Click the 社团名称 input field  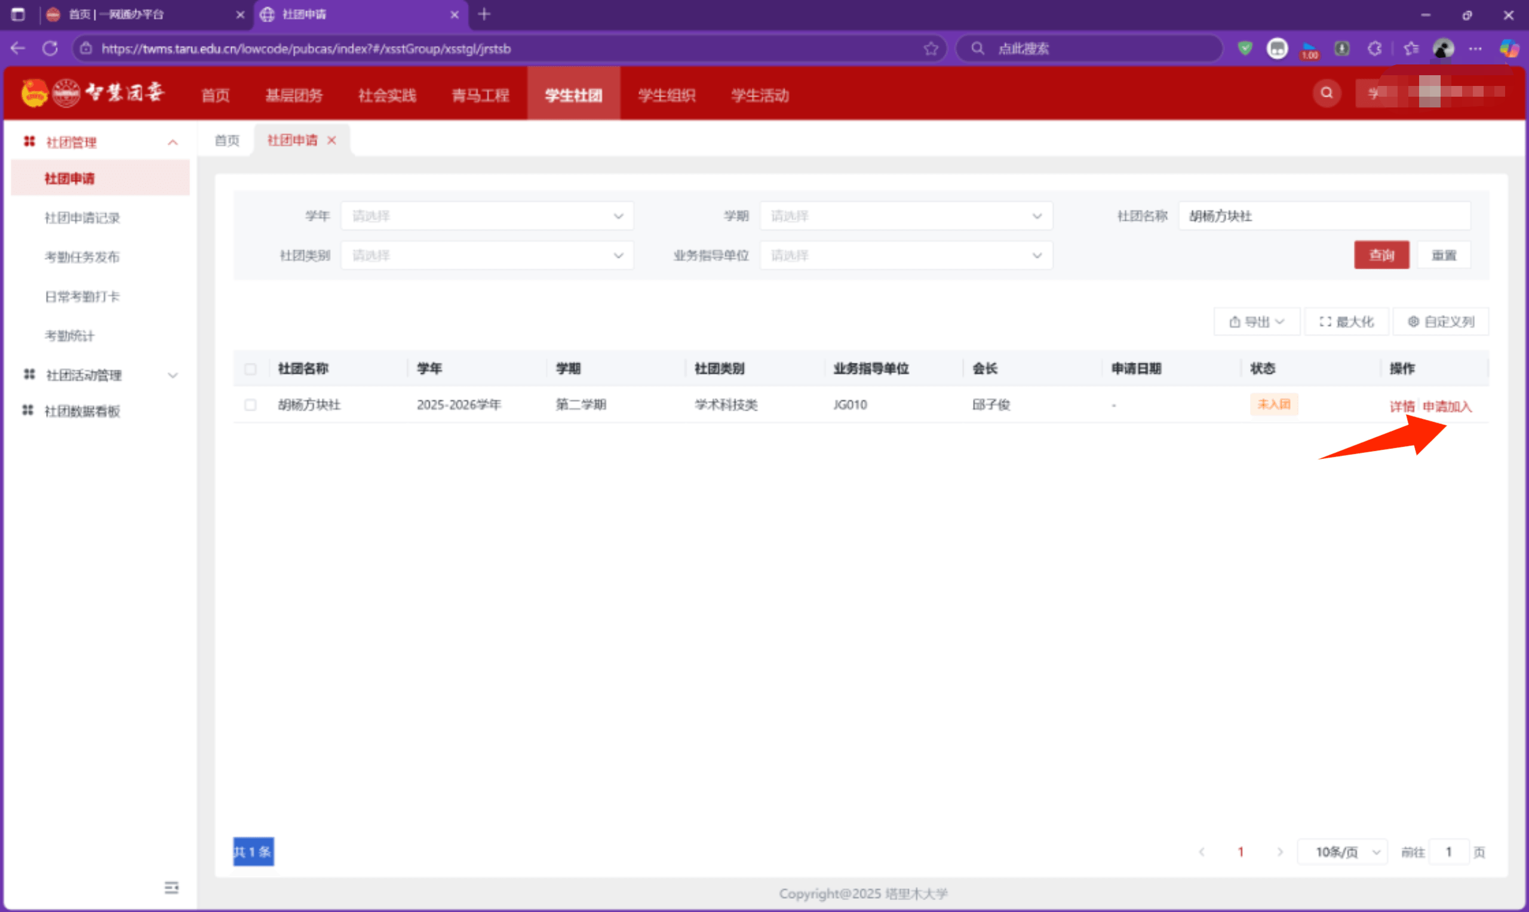pyautogui.click(x=1324, y=216)
